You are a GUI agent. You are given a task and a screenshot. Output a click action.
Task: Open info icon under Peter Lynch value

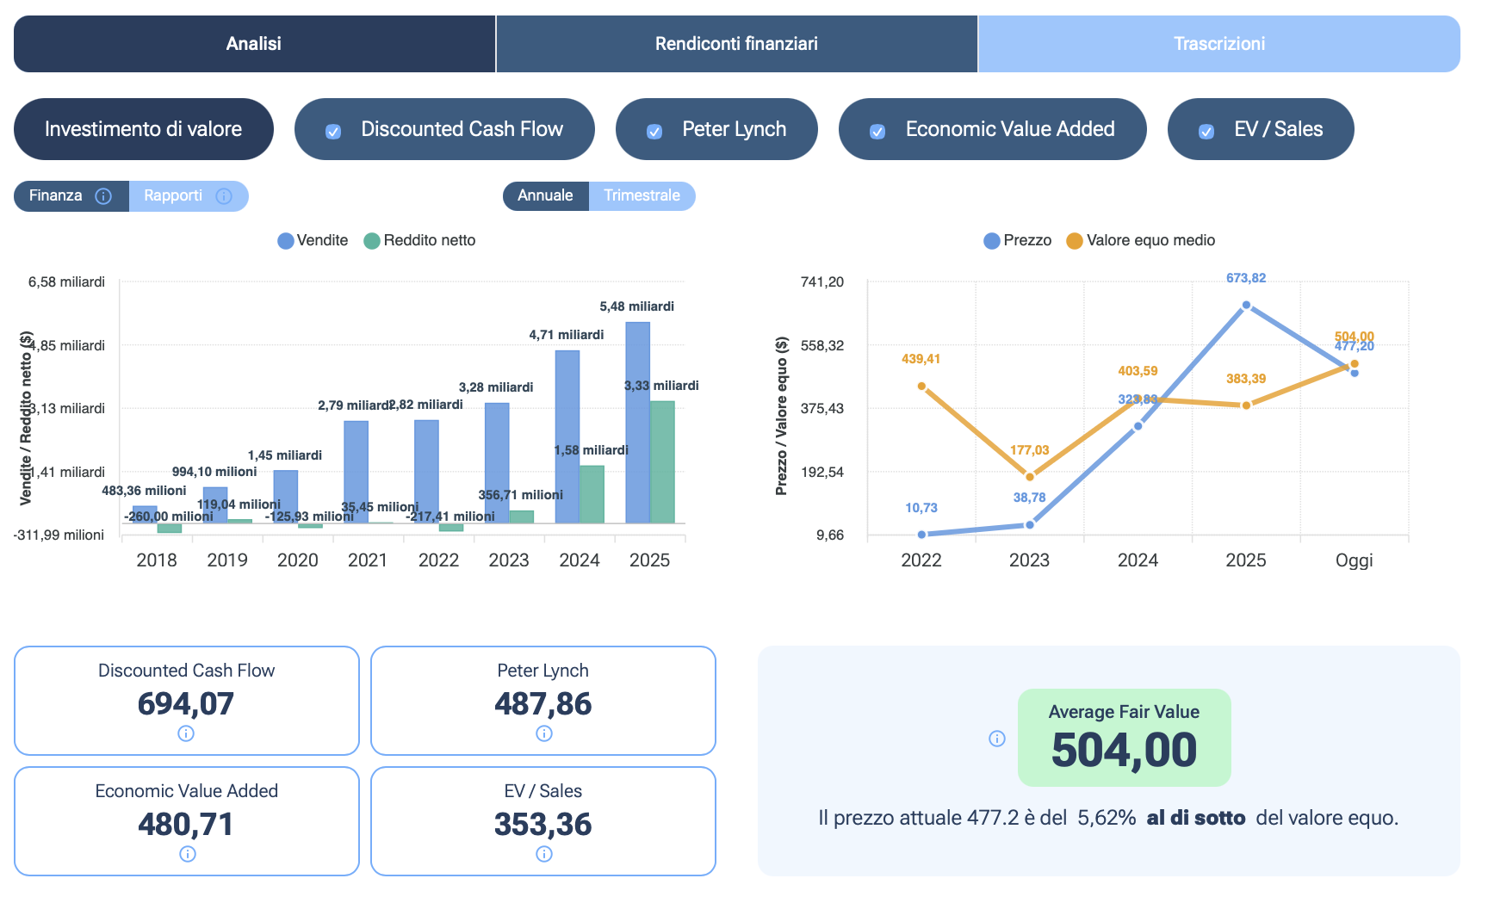(x=543, y=733)
